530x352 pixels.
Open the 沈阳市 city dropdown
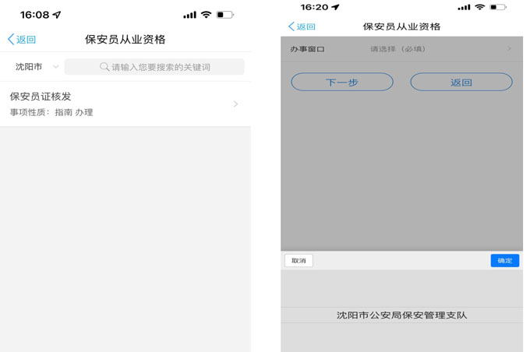(x=37, y=67)
